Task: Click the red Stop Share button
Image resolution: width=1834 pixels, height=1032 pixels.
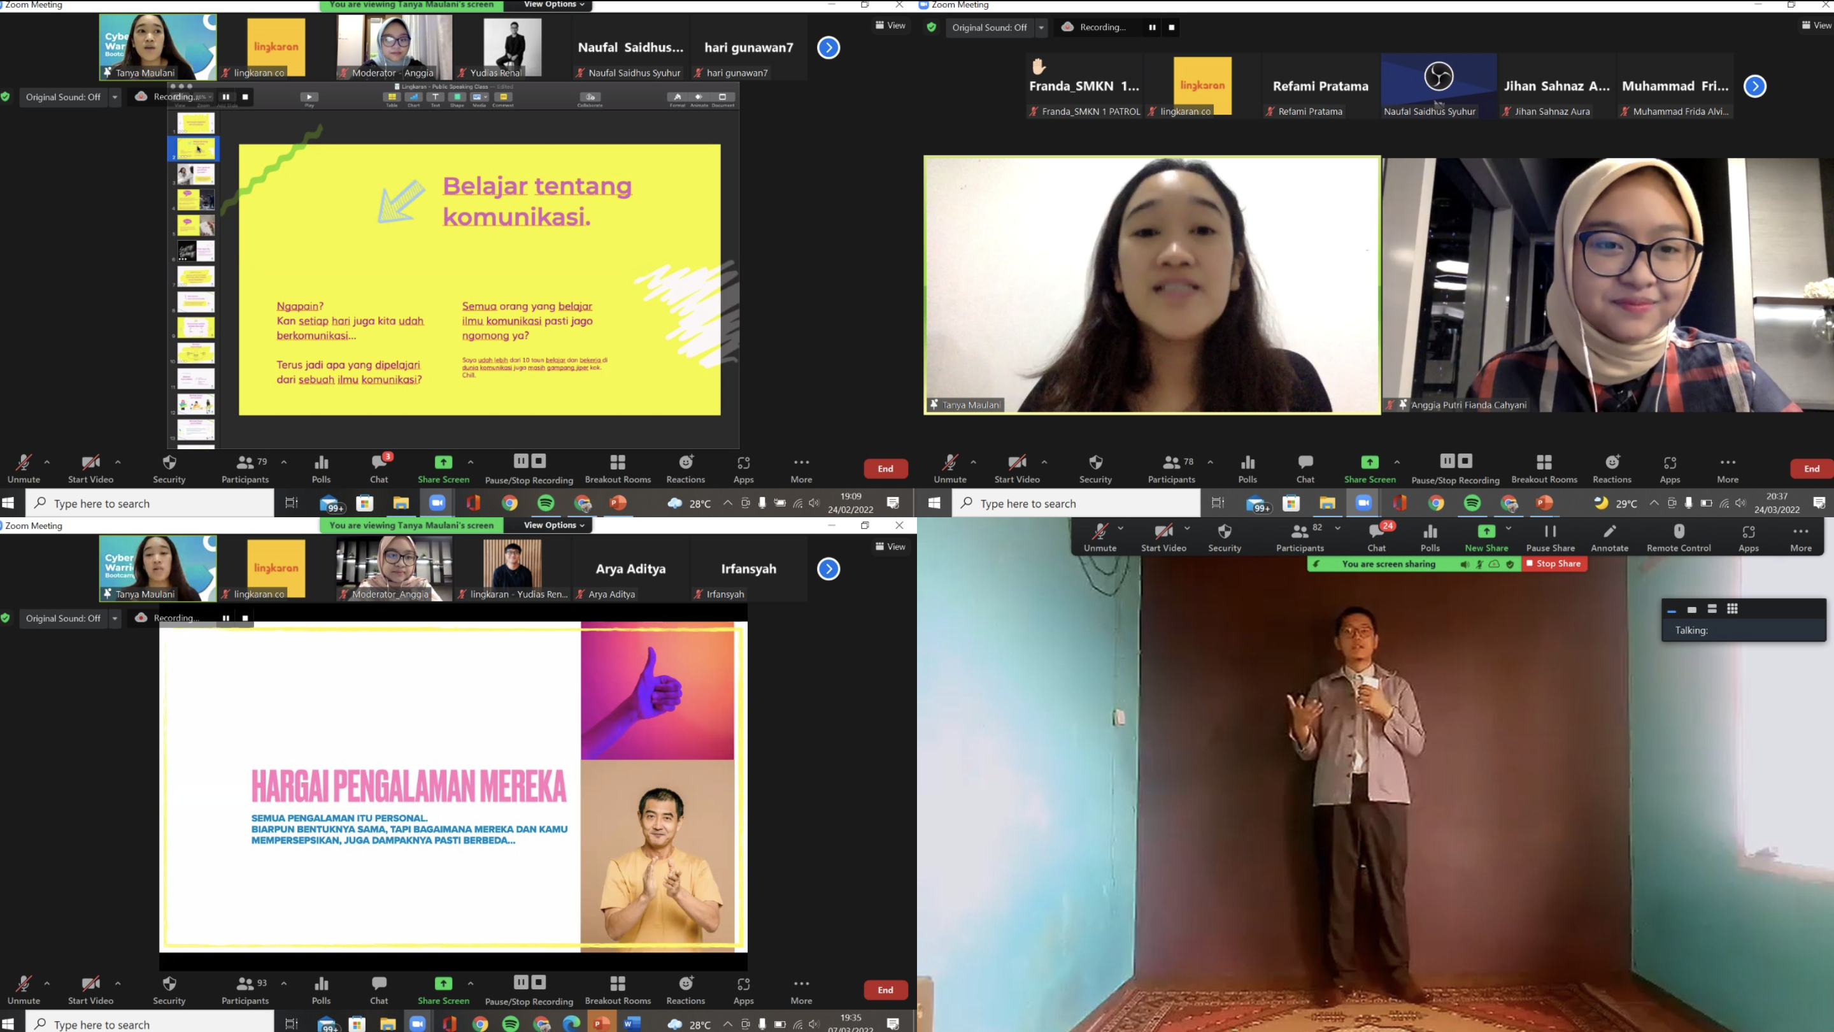Action: pyautogui.click(x=1554, y=563)
